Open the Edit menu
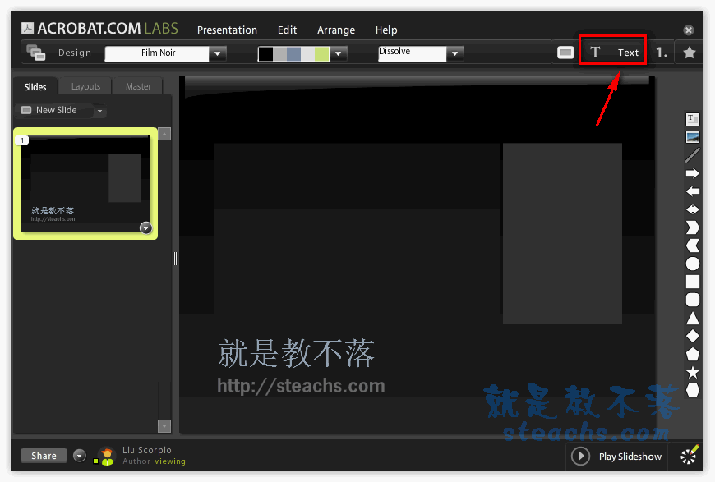715x482 pixels. pyautogui.click(x=288, y=30)
